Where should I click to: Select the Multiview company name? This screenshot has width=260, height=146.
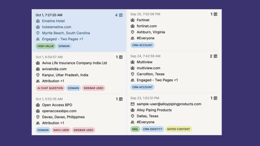144,62
